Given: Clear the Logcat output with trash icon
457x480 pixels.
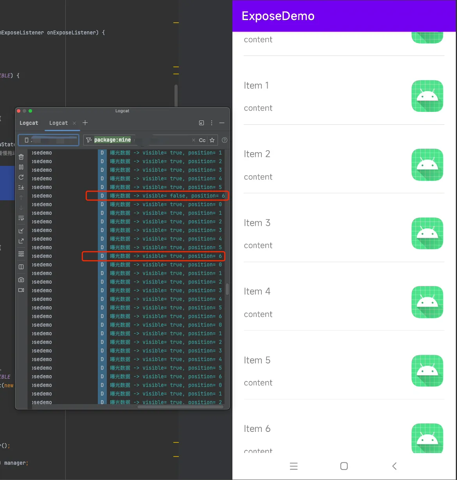Looking at the screenshot, I should coord(21,157).
